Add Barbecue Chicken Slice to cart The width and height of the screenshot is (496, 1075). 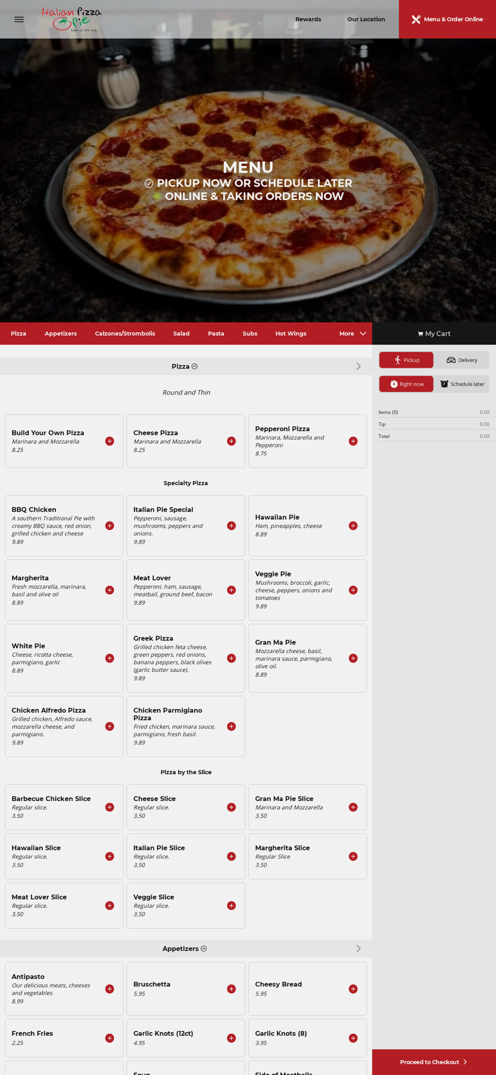click(110, 807)
